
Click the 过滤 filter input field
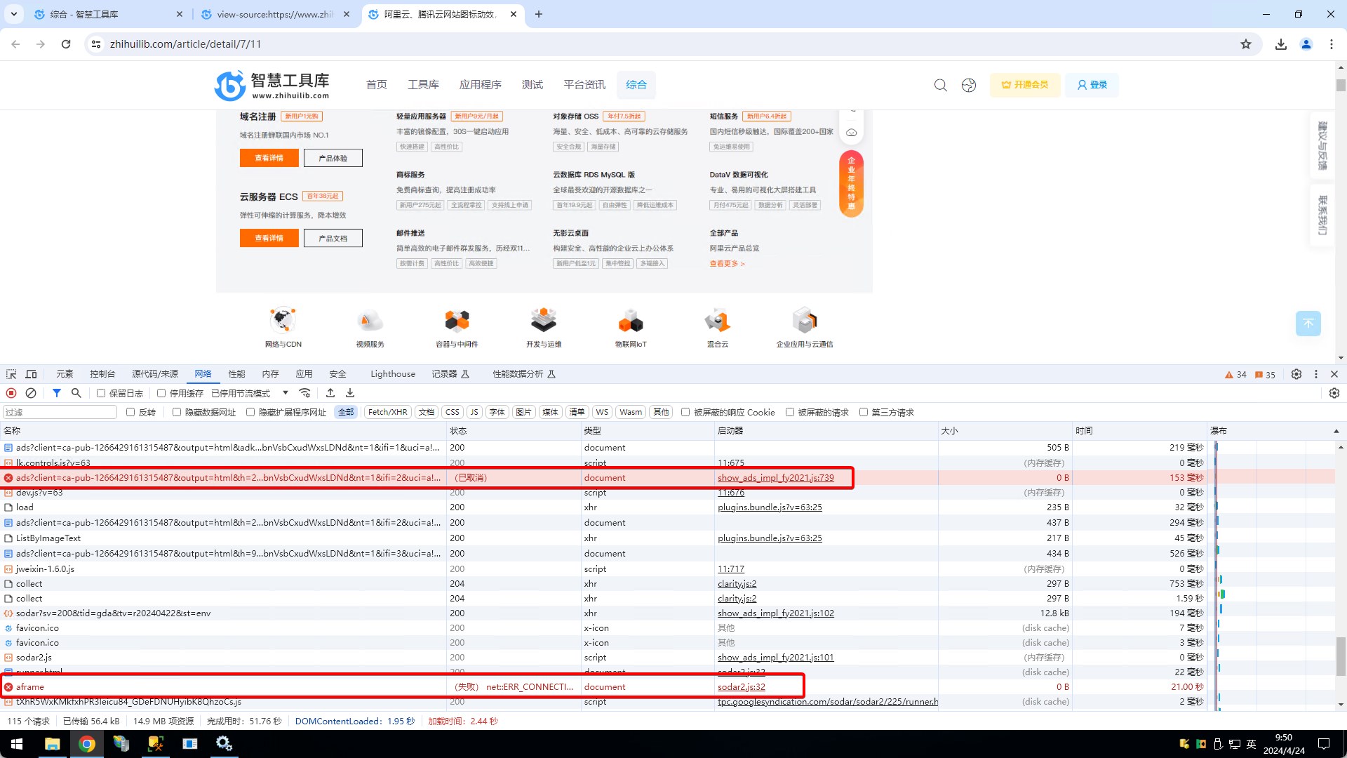point(60,412)
